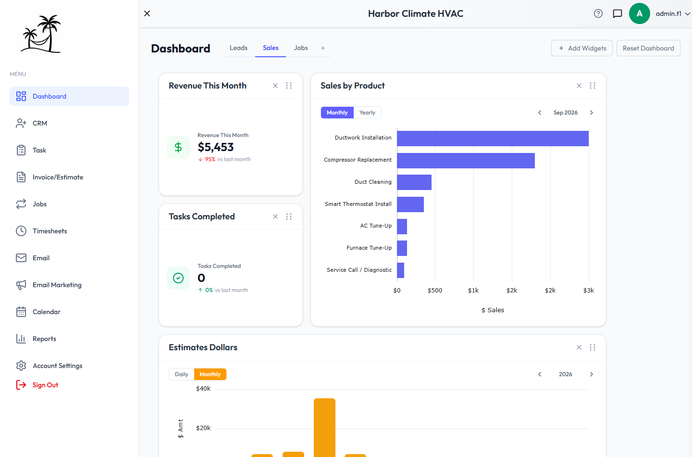Screen dimensions: 692x457
Task: Click the Duct Cleaning bar
Action: [414, 182]
